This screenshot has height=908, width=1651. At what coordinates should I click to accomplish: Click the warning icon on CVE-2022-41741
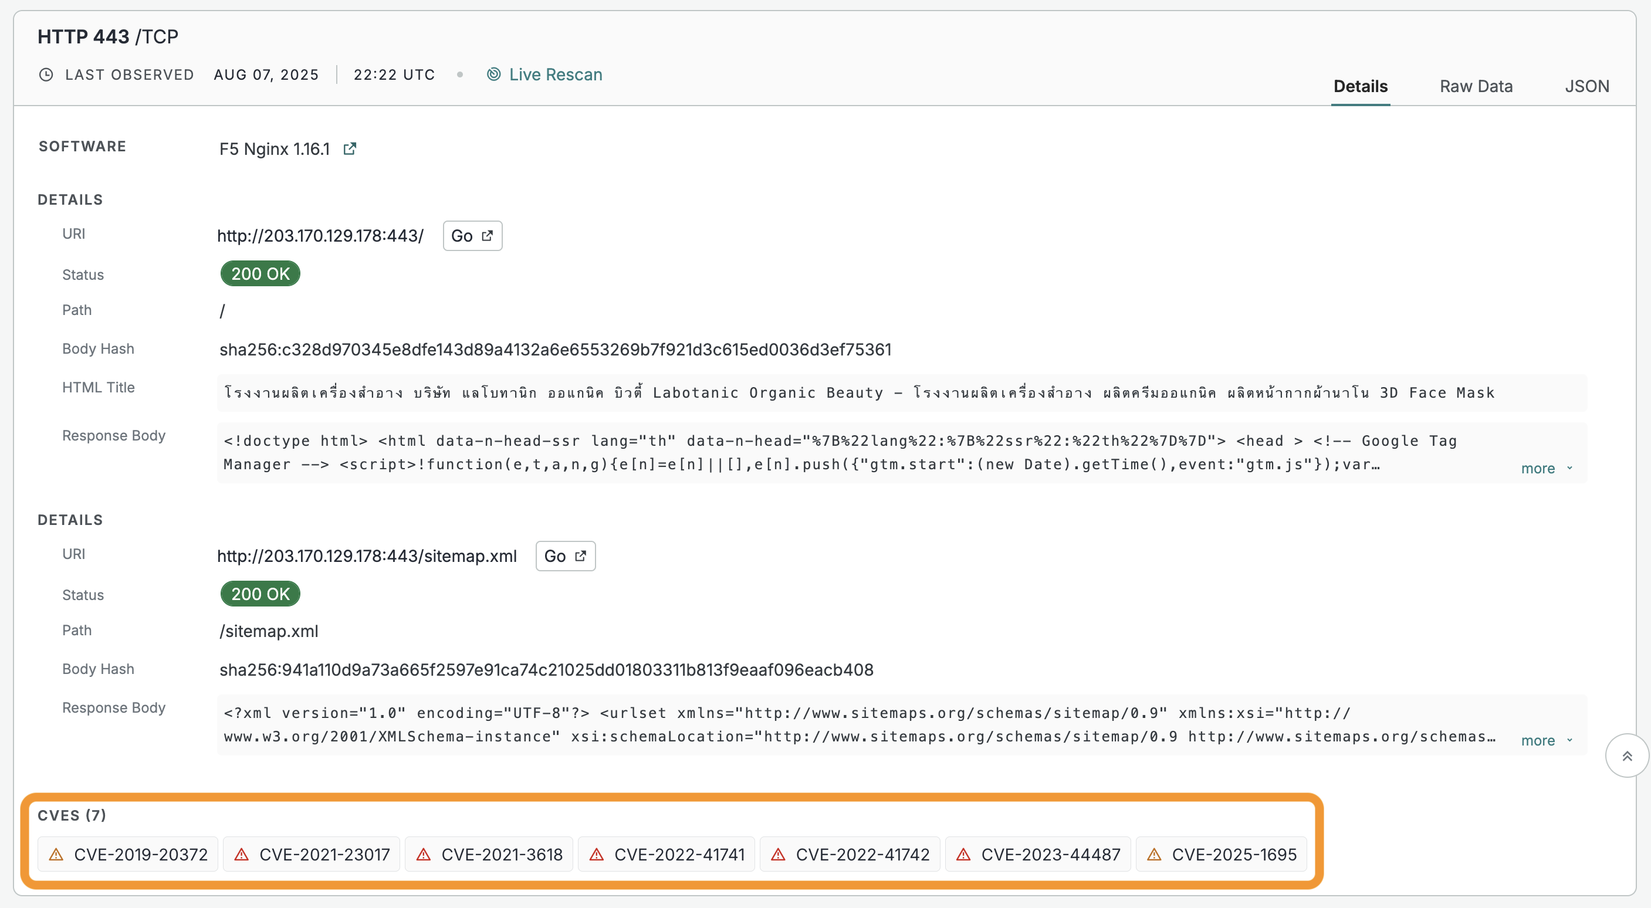597,854
